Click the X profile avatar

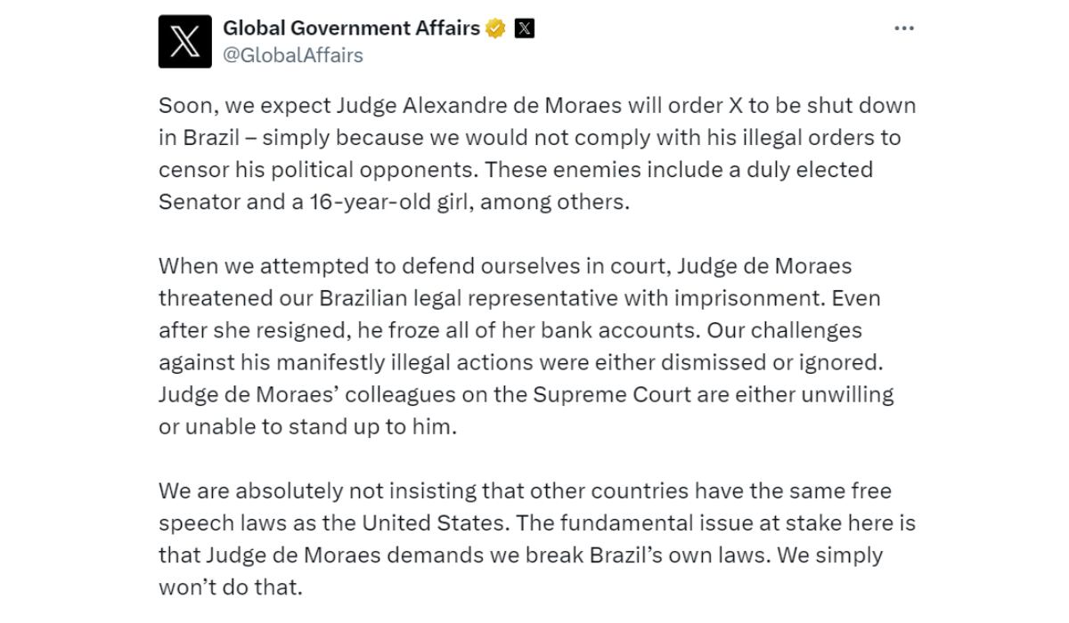tap(184, 42)
